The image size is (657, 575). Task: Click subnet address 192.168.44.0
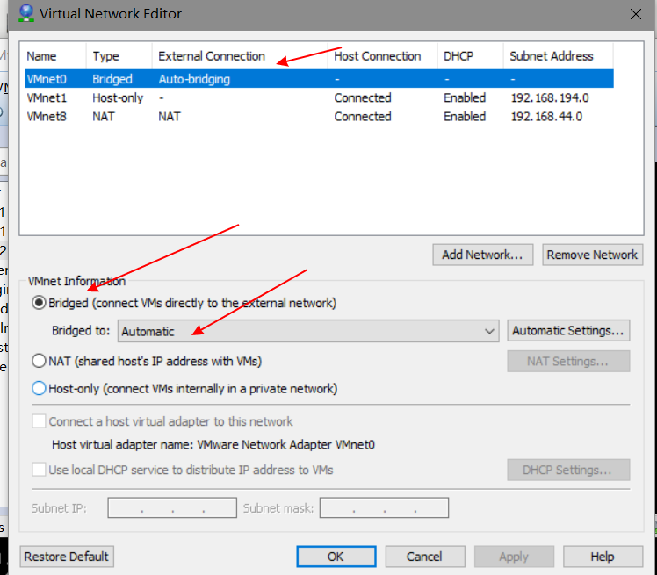click(x=546, y=117)
